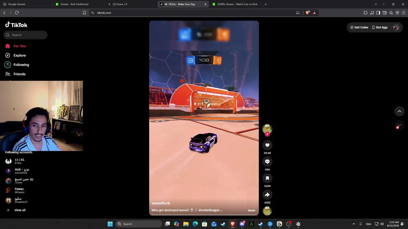
Task: Reload the TikTok page
Action: pos(17,13)
